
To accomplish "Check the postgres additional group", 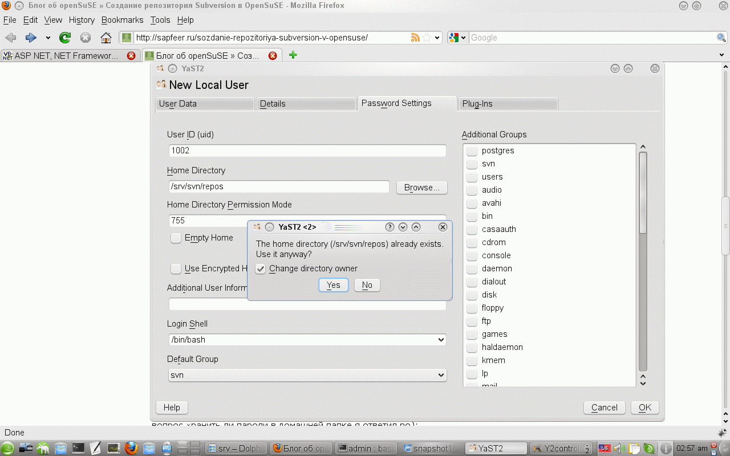I will 472,151.
